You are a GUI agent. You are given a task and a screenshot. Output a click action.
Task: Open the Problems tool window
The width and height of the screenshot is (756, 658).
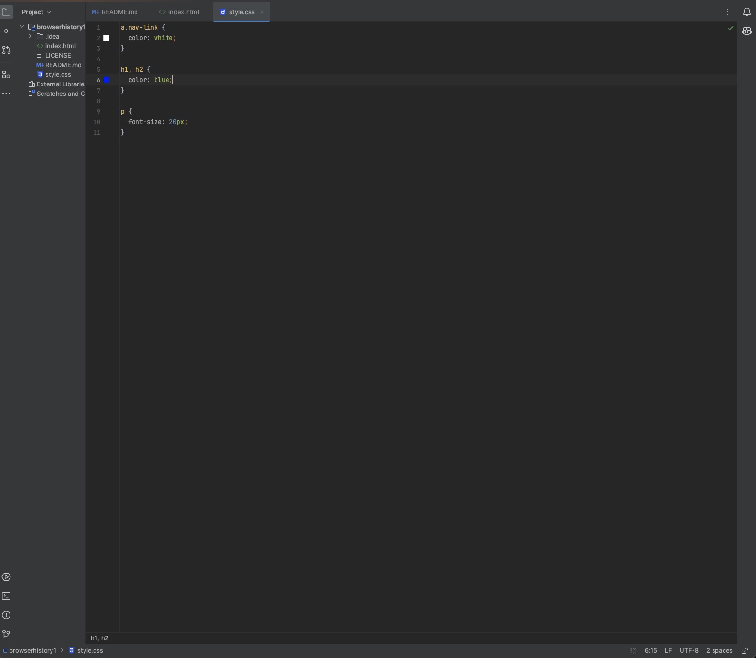pyautogui.click(x=6, y=616)
